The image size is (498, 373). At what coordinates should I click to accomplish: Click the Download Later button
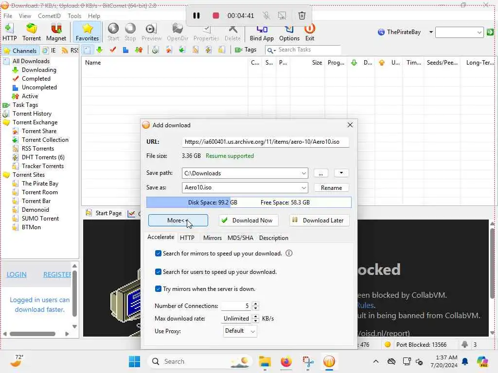tap(320, 220)
